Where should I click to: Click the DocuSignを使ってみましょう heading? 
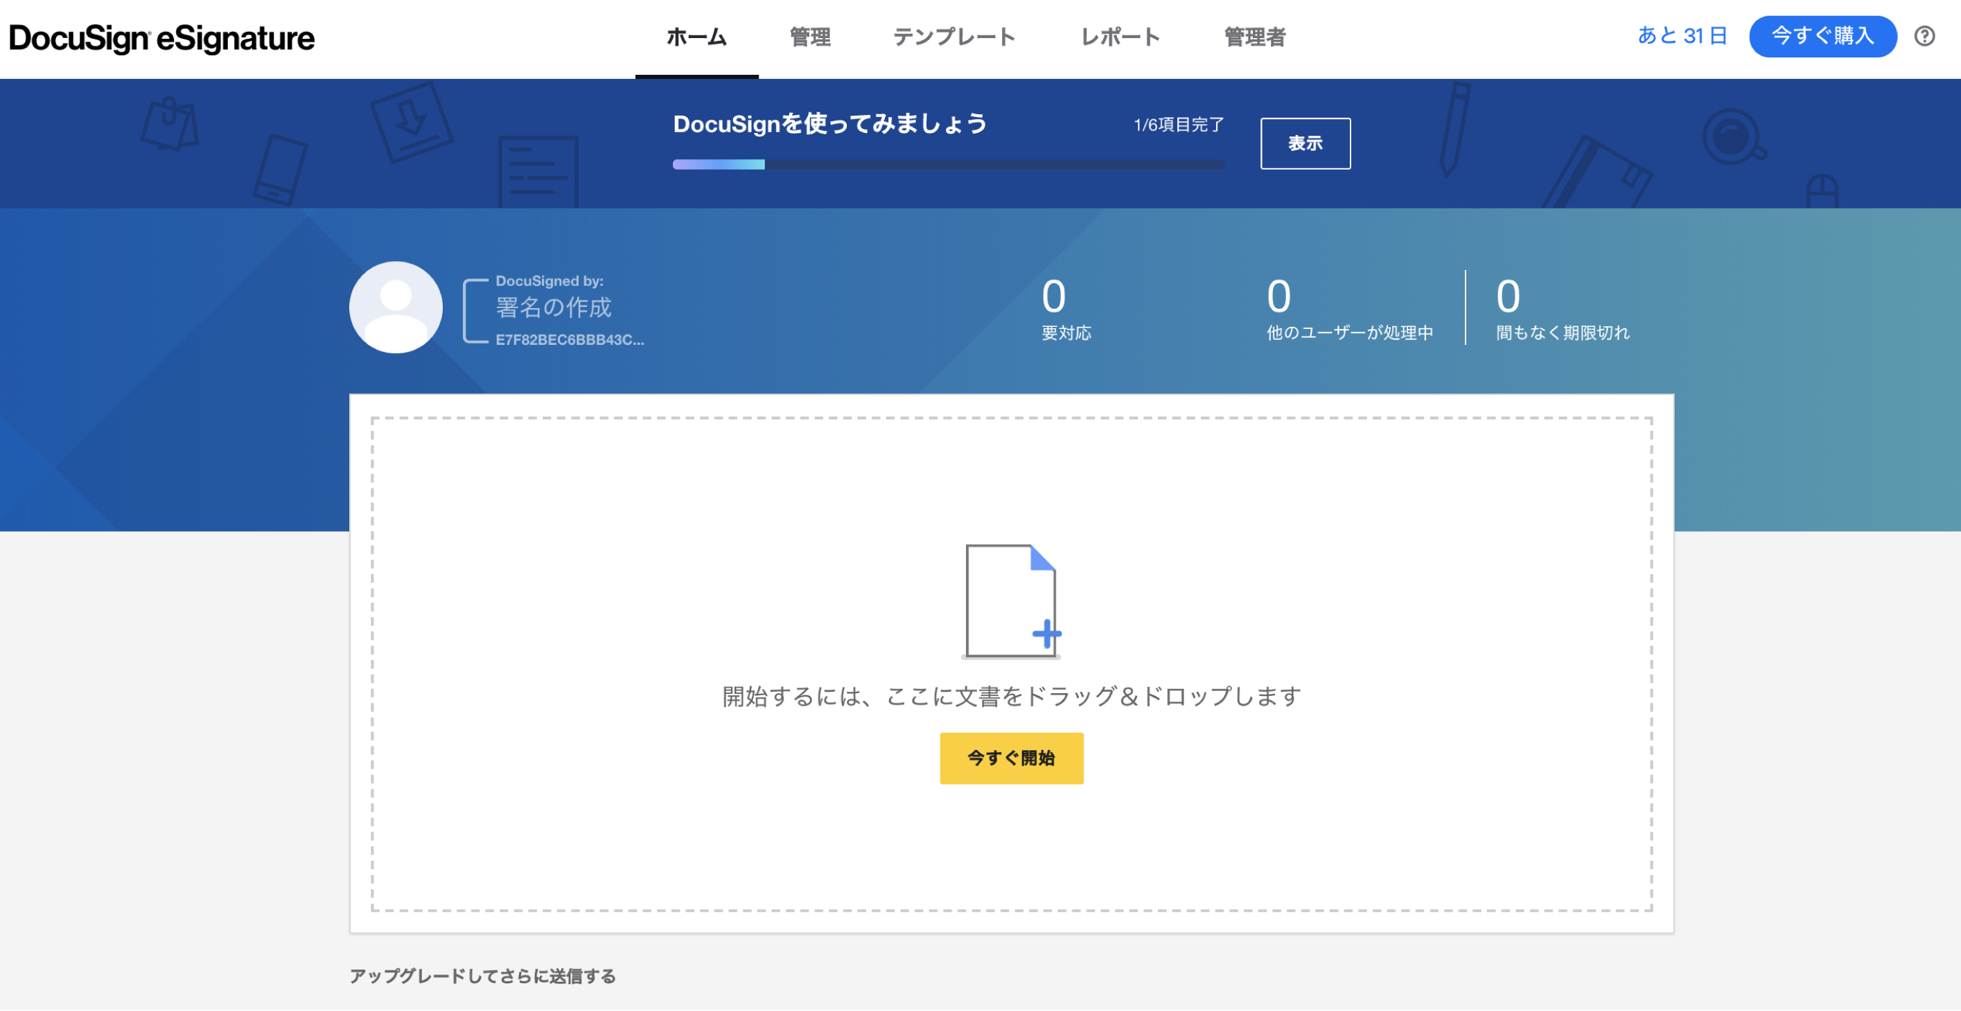pyautogui.click(x=829, y=123)
